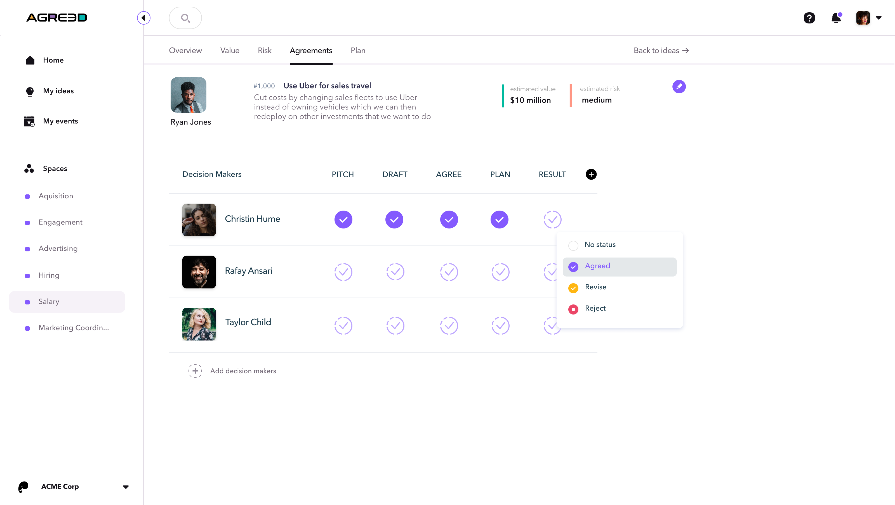Viewport: 895px width, 505px height.
Task: Click Taylor Child's profile photo
Action: pos(199,324)
